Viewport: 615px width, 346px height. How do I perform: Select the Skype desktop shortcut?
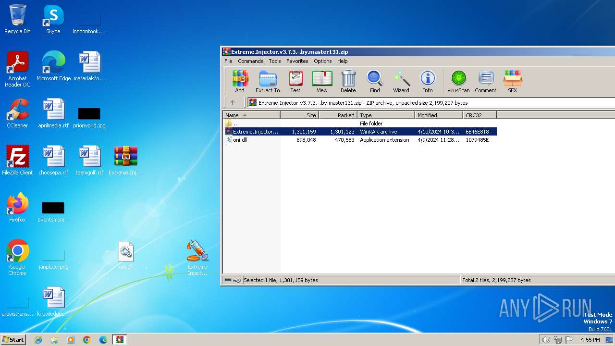[x=53, y=19]
